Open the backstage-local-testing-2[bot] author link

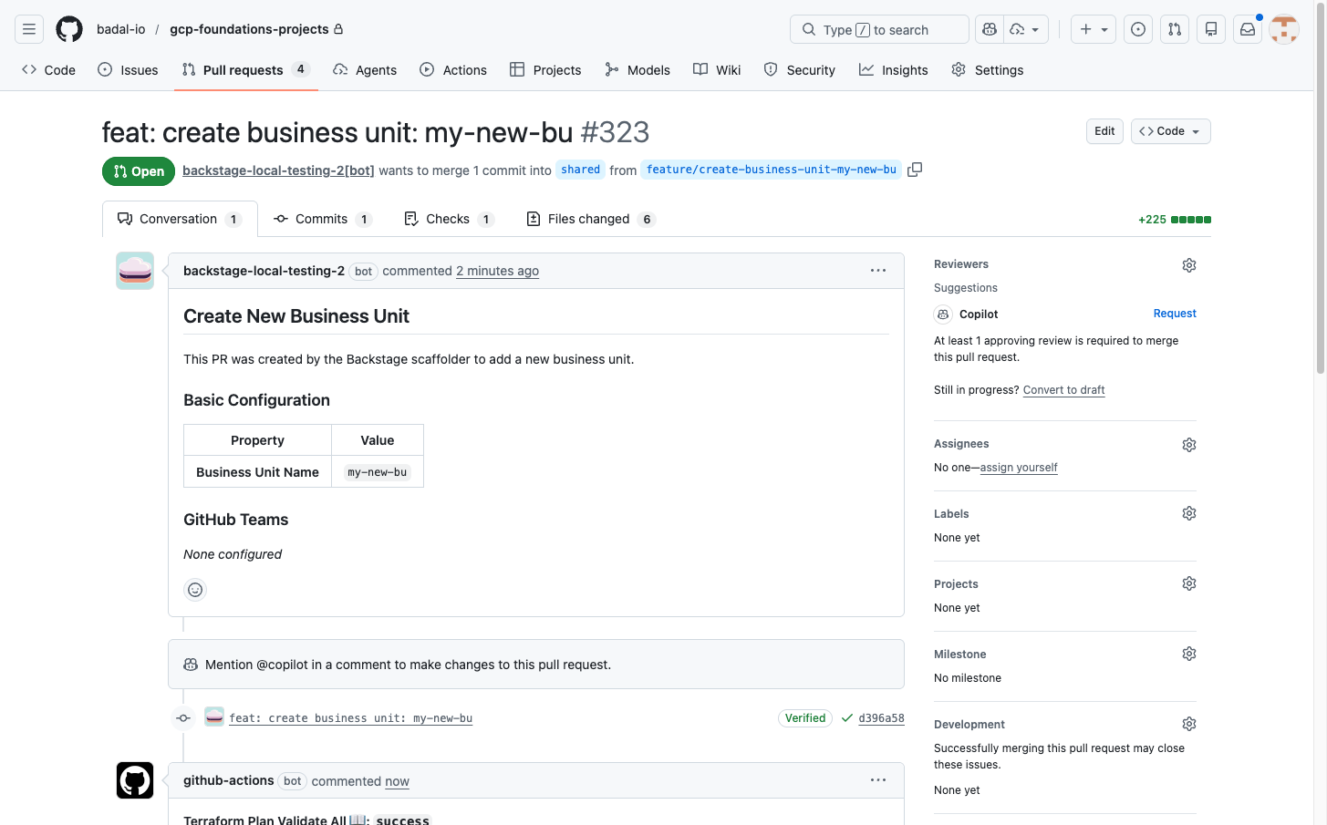(x=278, y=170)
